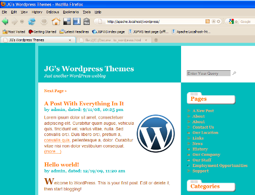Open the Bookmarks menu

pyautogui.click(x=71, y=12)
